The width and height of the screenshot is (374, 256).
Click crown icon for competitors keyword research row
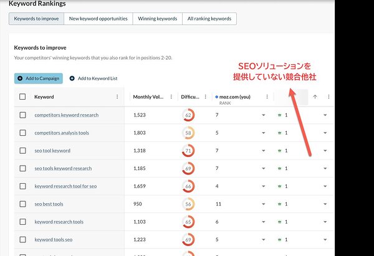(279, 115)
